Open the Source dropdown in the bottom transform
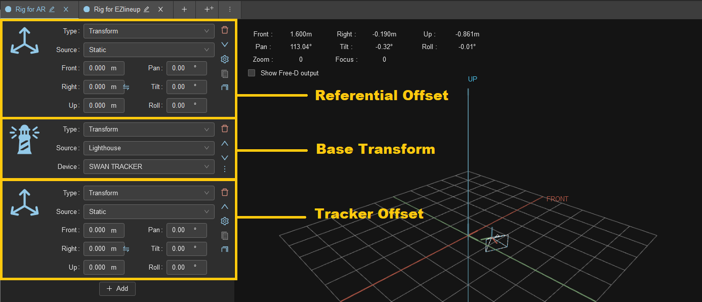Image resolution: width=702 pixels, height=302 pixels. tap(149, 212)
